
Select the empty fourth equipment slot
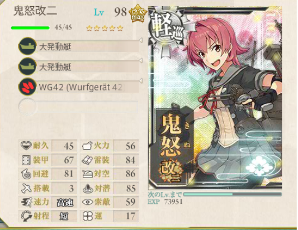(x=79, y=107)
